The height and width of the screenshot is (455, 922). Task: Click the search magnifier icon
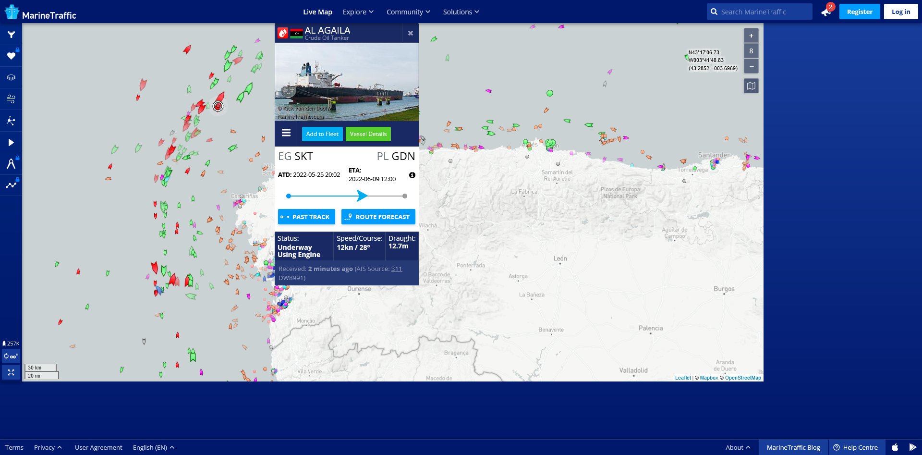[x=714, y=12]
